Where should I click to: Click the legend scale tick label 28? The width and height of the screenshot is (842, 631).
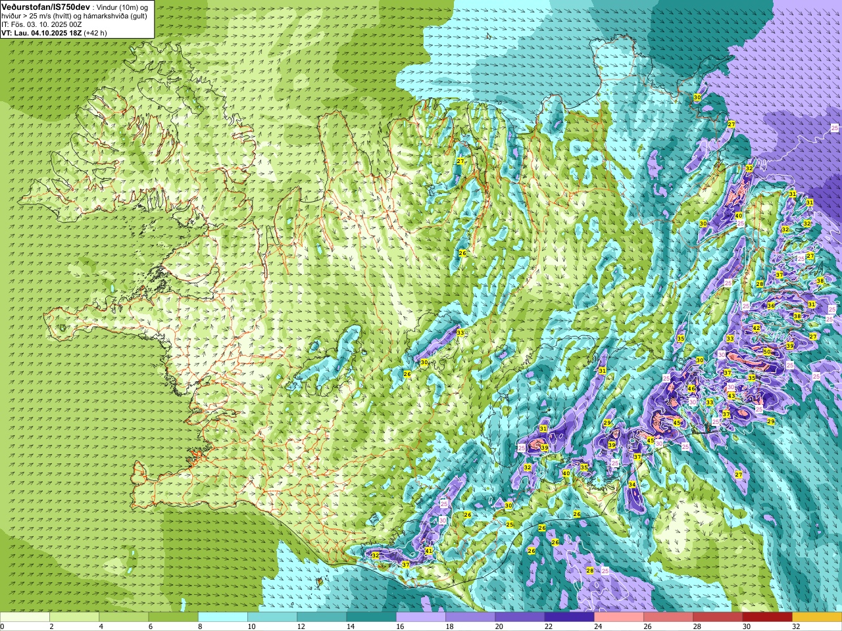tap(697, 627)
